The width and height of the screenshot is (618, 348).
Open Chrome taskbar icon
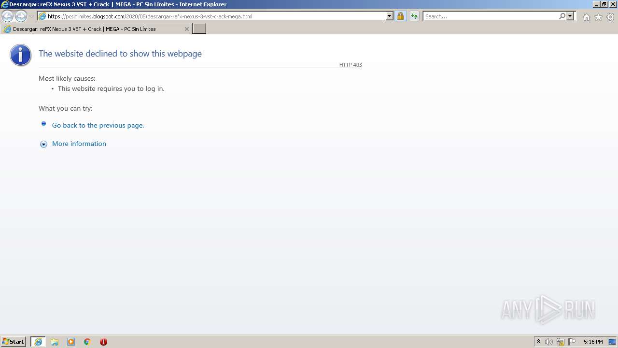87,342
